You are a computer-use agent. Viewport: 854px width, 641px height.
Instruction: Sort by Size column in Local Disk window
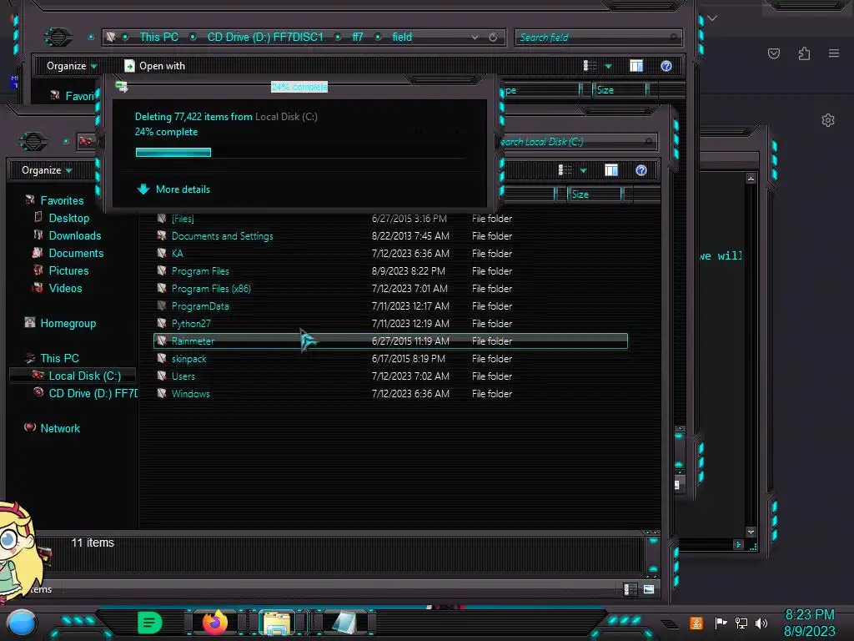click(x=594, y=194)
